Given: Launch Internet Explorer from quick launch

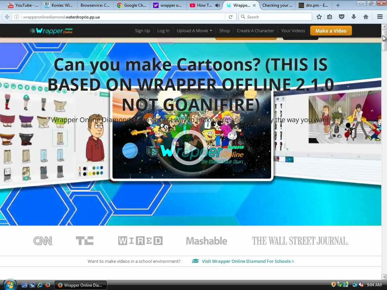Looking at the screenshot, I should click(40, 285).
